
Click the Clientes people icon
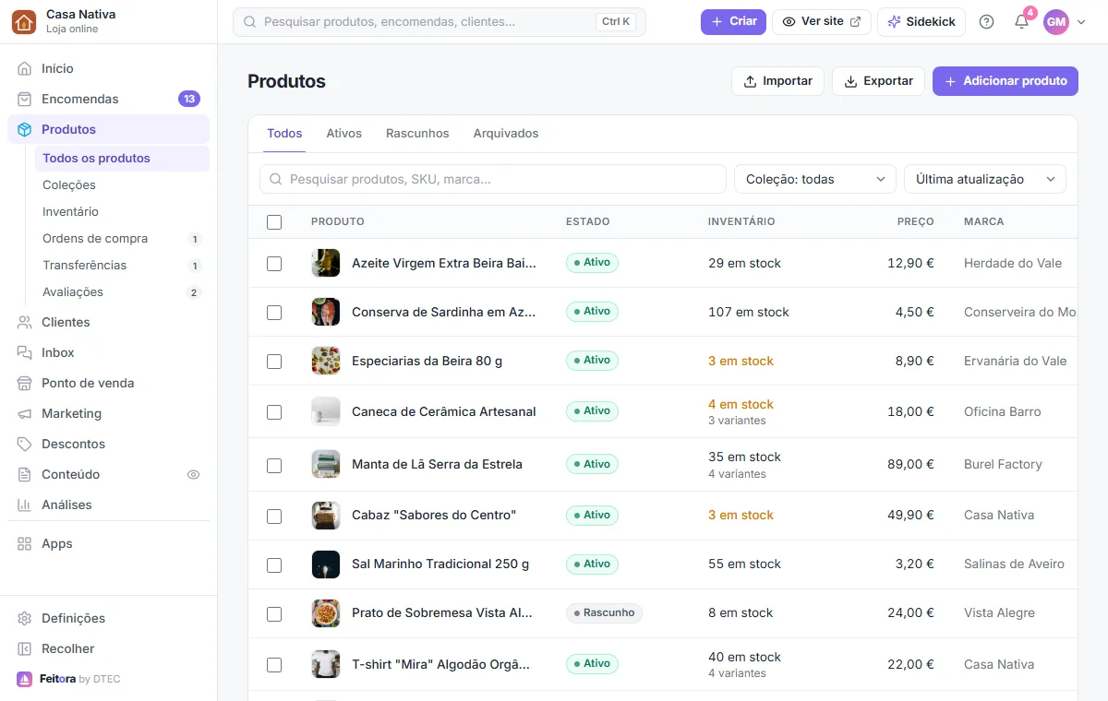25,322
